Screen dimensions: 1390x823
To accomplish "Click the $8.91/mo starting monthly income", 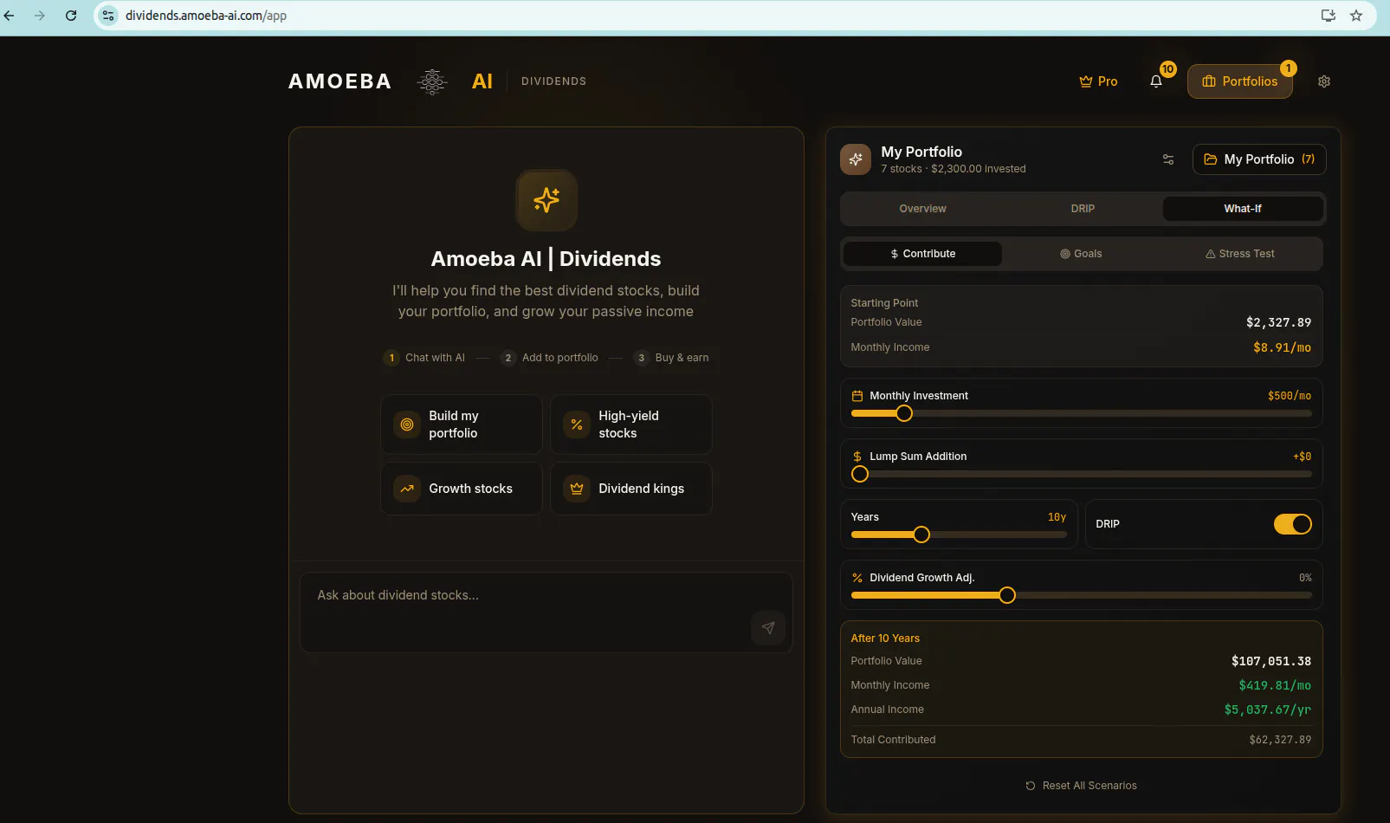I will coord(1282,347).
